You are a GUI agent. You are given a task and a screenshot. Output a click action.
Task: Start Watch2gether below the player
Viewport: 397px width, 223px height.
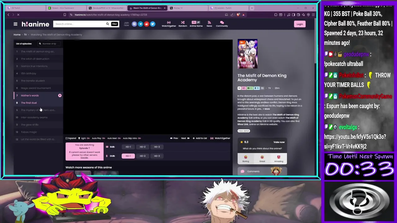point(220,138)
